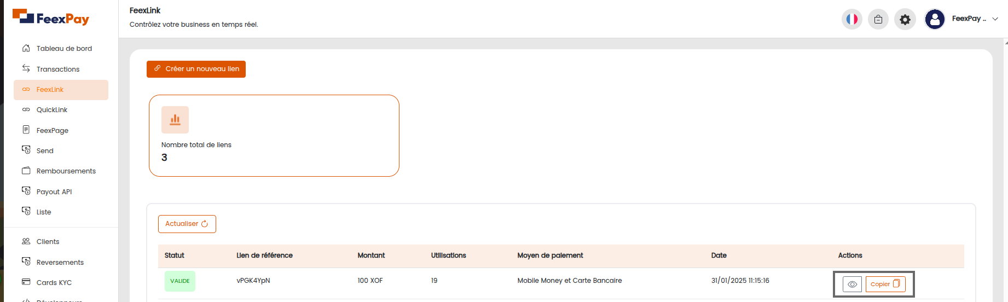This screenshot has width=1008, height=302.
Task: Expand the FeexPay account dropdown chevron
Action: coord(995,19)
